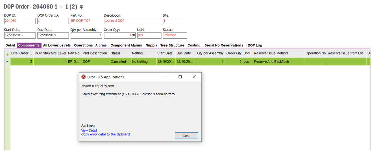Click the Order Qty field 120
The width and height of the screenshot is (379, 156).
[x=120, y=35]
